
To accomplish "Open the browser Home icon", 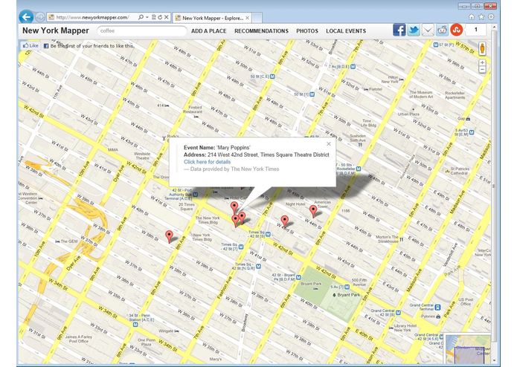I will tap(472, 17).
